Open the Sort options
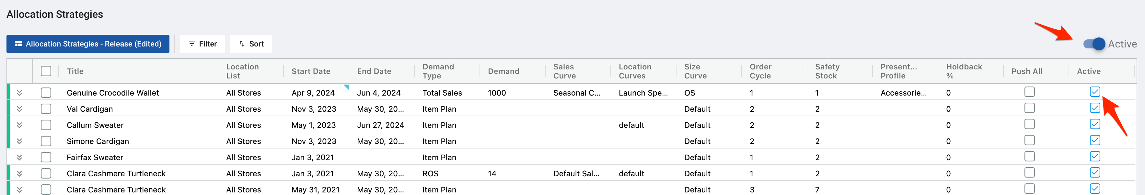Screen dimensions: 1145x195 pyautogui.click(x=251, y=44)
